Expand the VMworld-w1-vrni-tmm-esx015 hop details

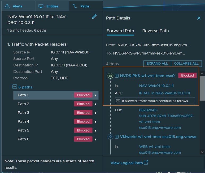click(117, 137)
